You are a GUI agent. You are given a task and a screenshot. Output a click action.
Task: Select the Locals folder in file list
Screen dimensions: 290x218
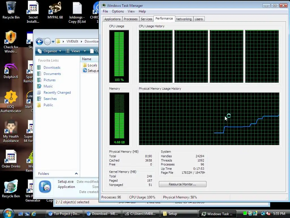point(90,65)
